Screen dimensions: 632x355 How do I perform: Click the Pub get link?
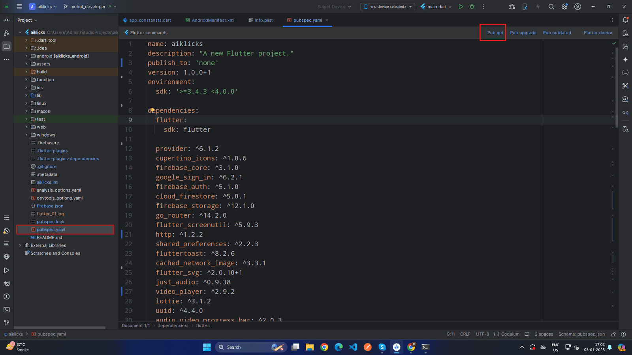(495, 33)
